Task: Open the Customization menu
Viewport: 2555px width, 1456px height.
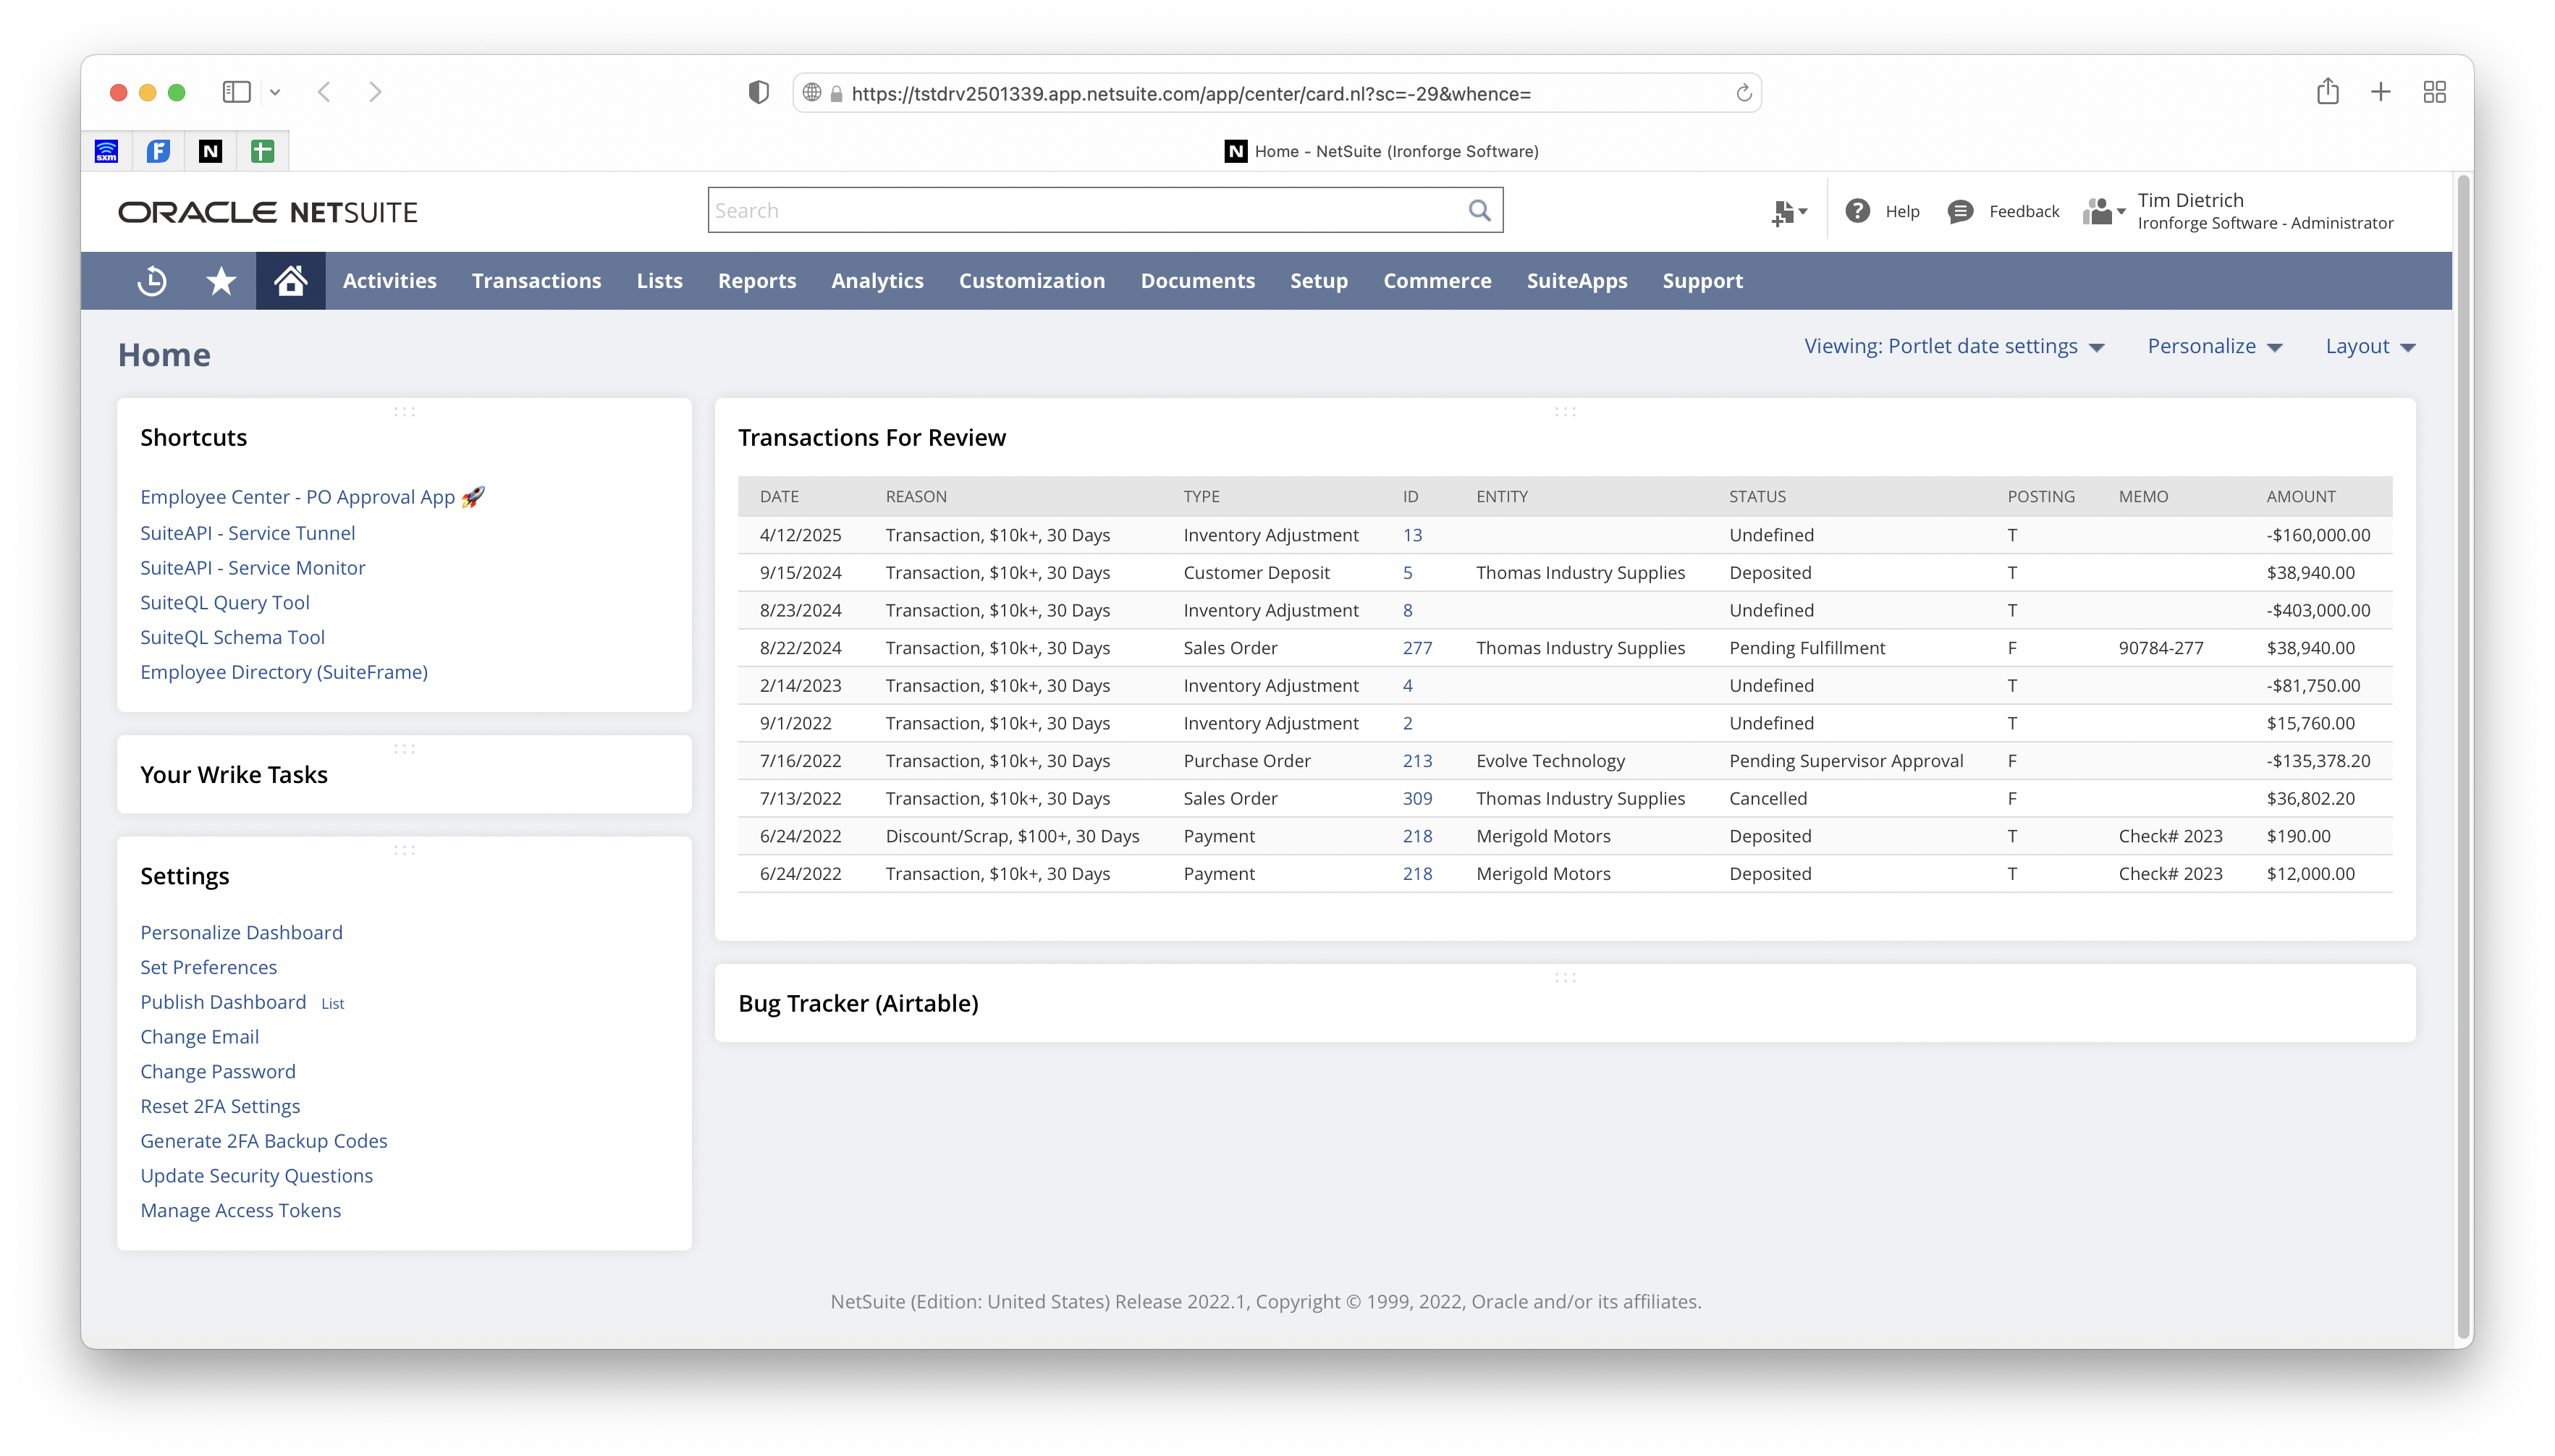Action: pos(1031,281)
